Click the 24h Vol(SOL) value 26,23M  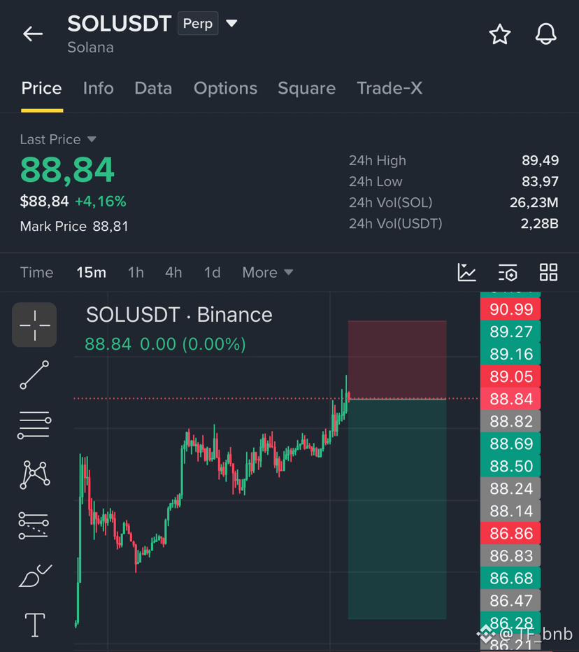[534, 202]
